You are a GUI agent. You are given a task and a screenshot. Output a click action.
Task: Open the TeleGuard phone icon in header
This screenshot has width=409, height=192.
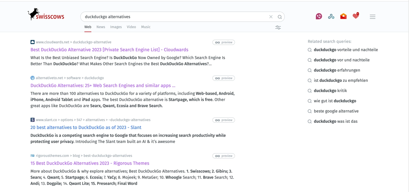coord(319,16)
